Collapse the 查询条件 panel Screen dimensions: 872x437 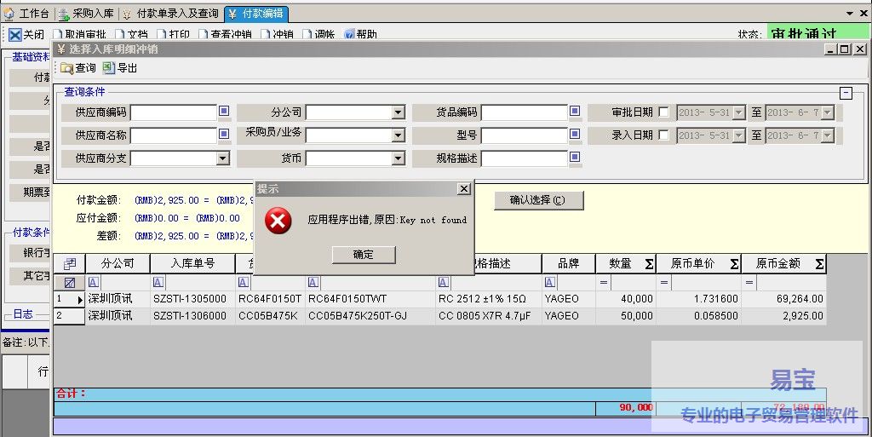pos(846,94)
